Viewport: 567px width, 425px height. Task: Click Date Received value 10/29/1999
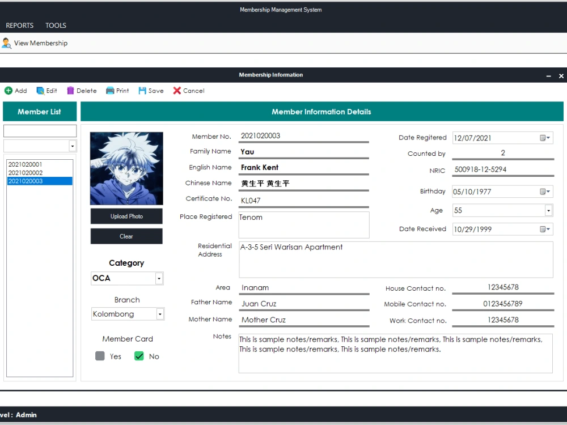coord(472,229)
